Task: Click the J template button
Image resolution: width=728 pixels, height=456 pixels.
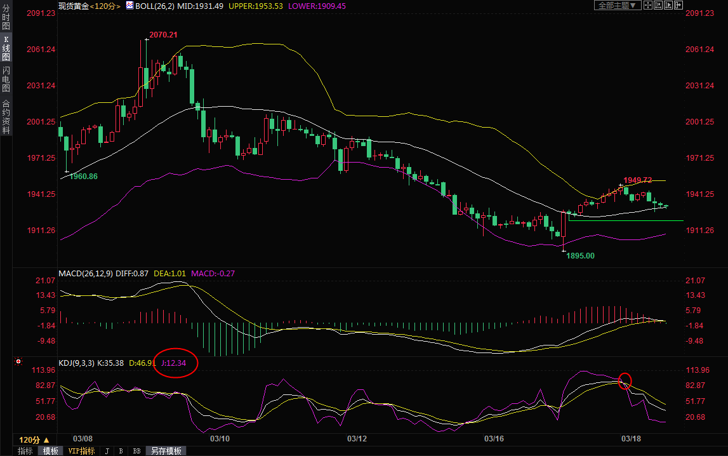Action: pyautogui.click(x=107, y=451)
